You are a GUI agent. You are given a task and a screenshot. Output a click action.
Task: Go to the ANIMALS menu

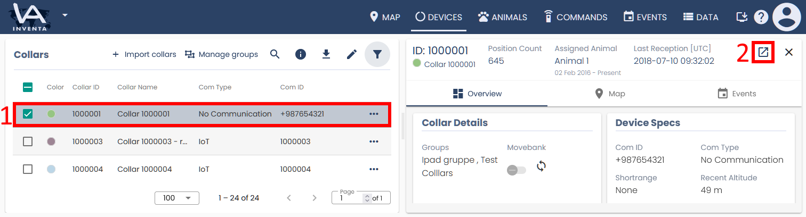click(x=503, y=17)
